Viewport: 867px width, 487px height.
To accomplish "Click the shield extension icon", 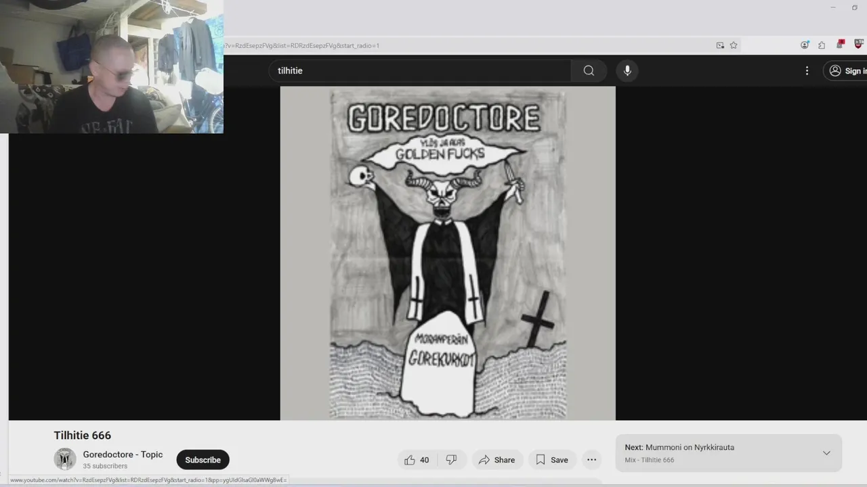I will [x=859, y=45].
